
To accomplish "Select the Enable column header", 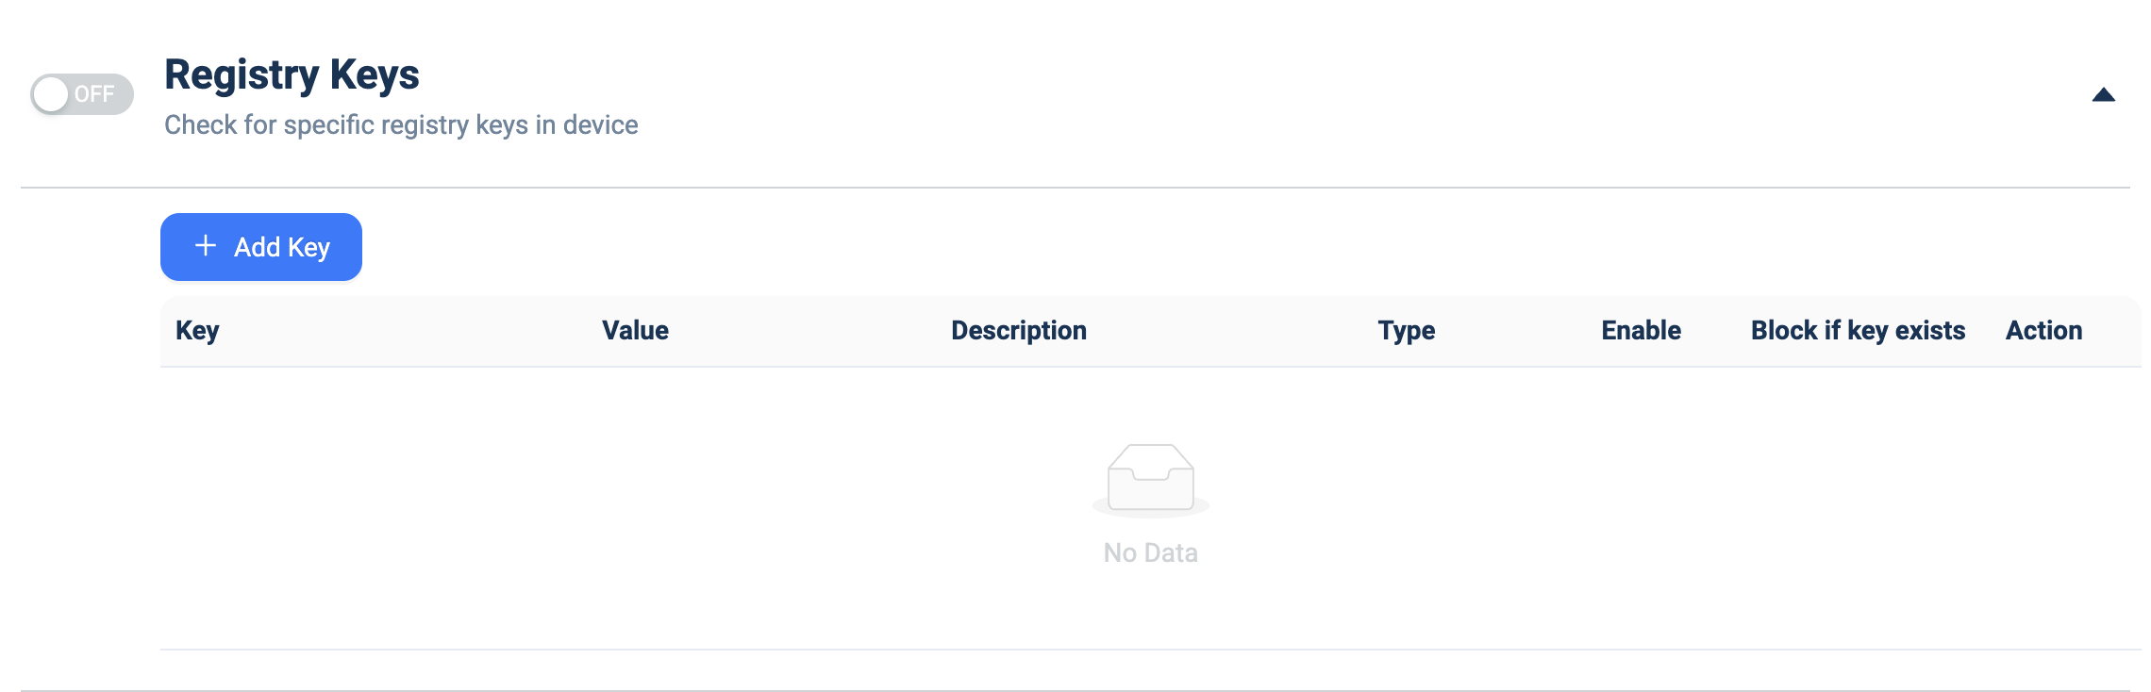I will tap(1641, 331).
